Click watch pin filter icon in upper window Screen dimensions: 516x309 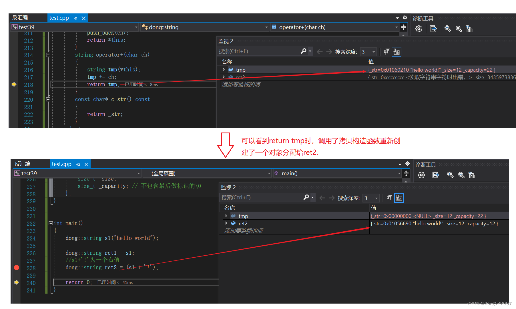click(386, 52)
